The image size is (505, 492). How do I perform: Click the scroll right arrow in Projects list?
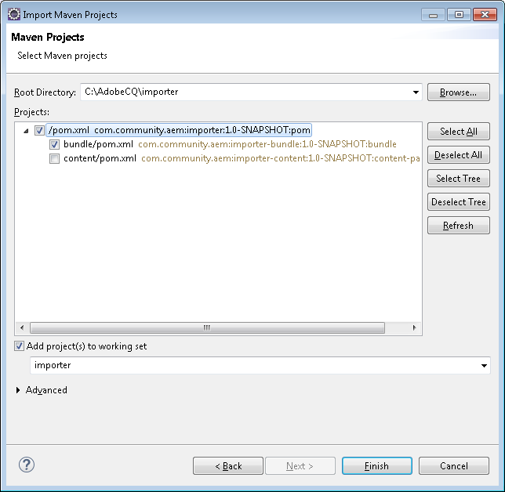[x=414, y=328]
